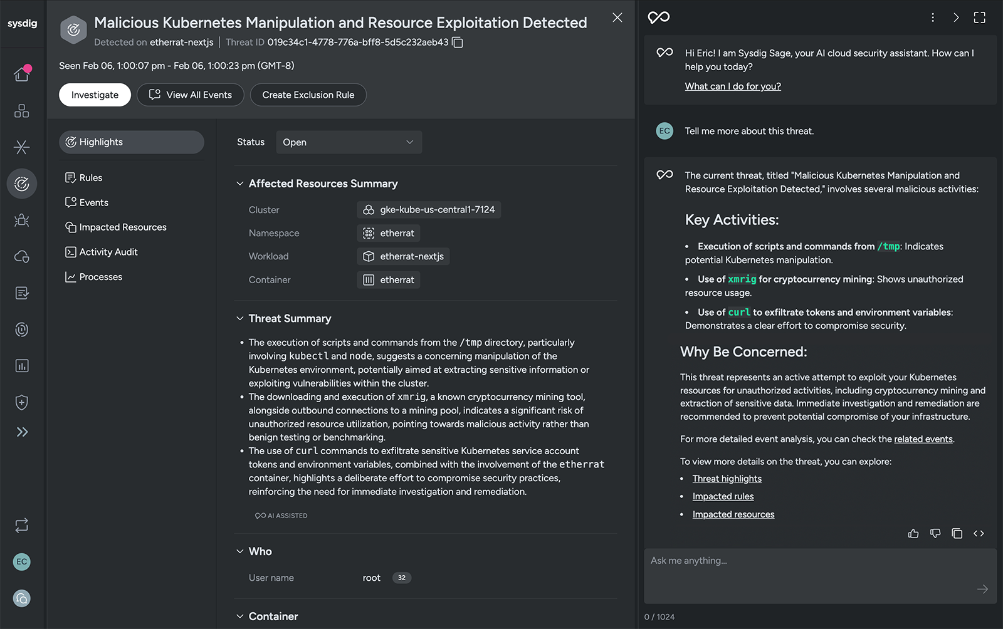
Task: Open the three-dot options menu in Sage
Action: click(x=933, y=18)
